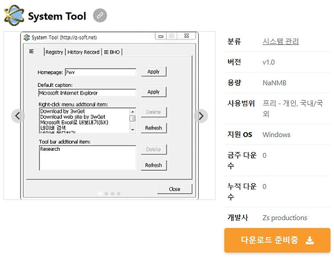Viewport: 334px width, 257px height.
Task: Select the second carousel dot
Action: point(106,193)
